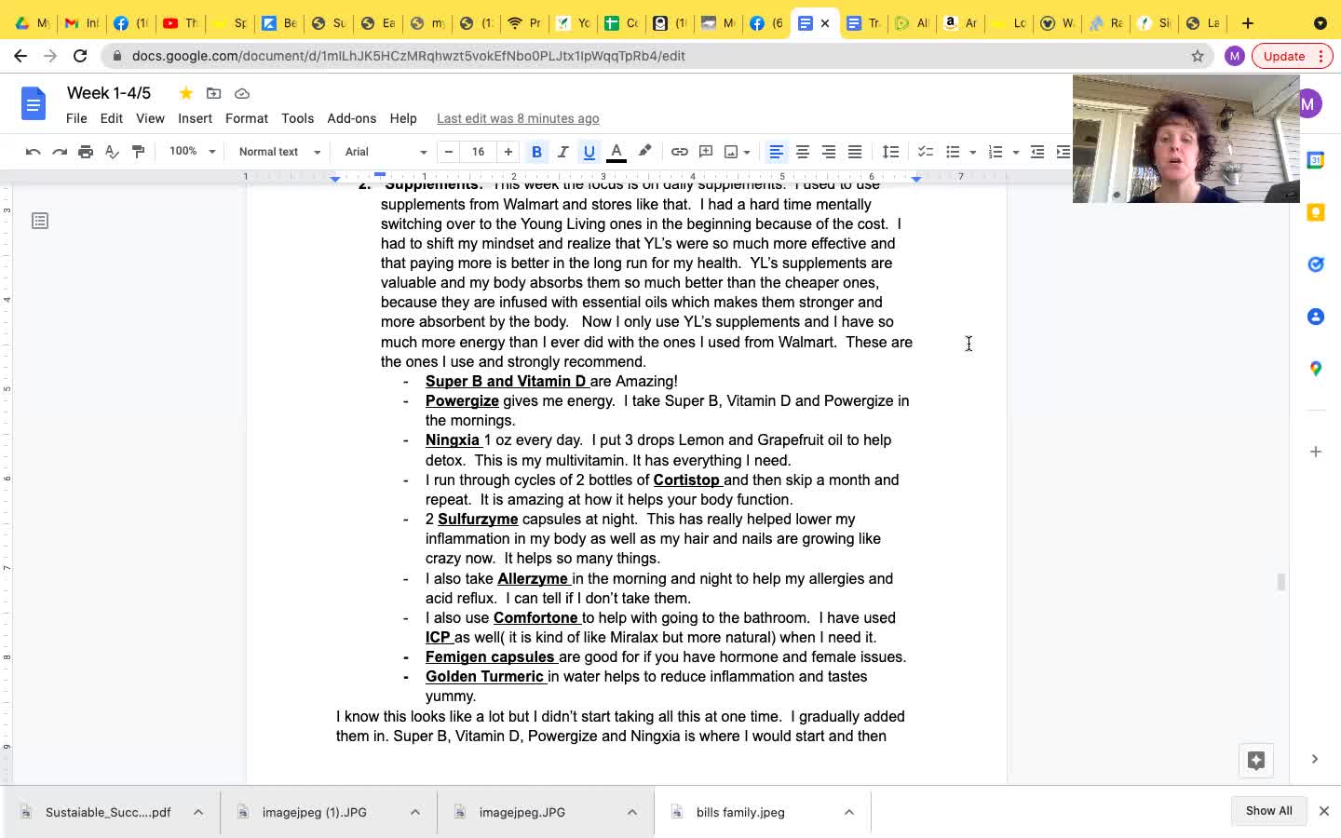Toggle Italic formatting
1341x838 pixels.
tap(562, 152)
